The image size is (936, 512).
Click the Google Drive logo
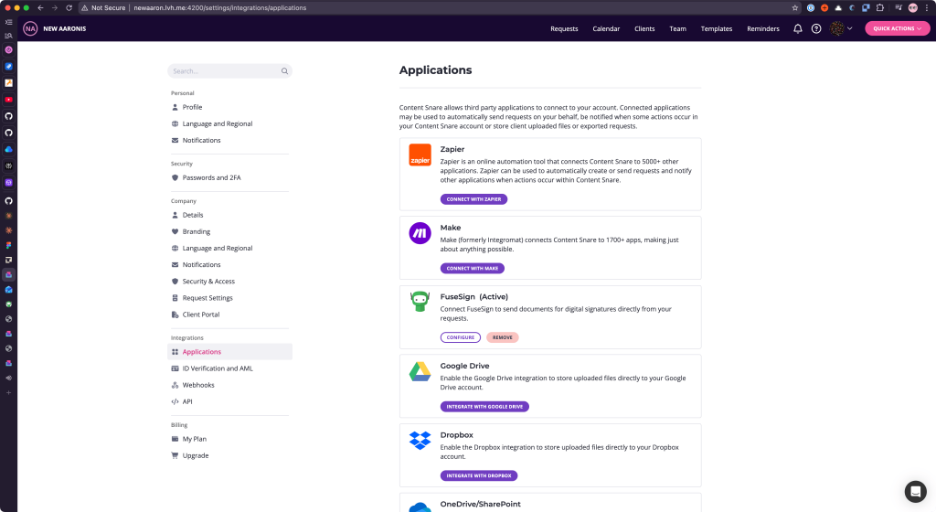point(420,371)
